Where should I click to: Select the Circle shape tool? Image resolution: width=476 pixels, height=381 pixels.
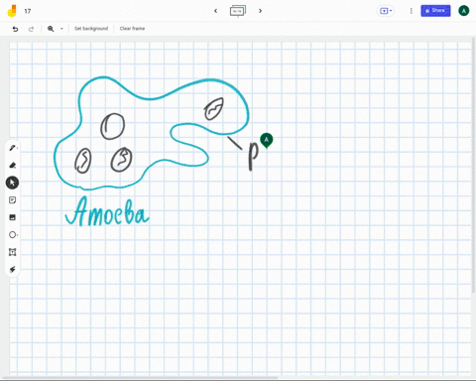(x=13, y=235)
